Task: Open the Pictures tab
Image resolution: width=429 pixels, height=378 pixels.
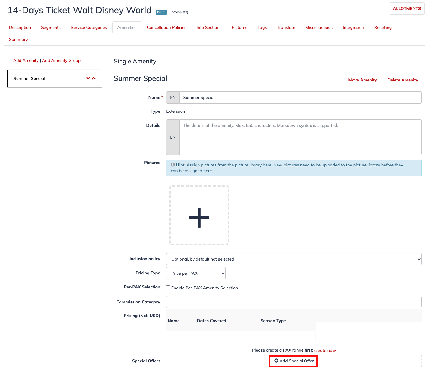Action: (x=239, y=27)
